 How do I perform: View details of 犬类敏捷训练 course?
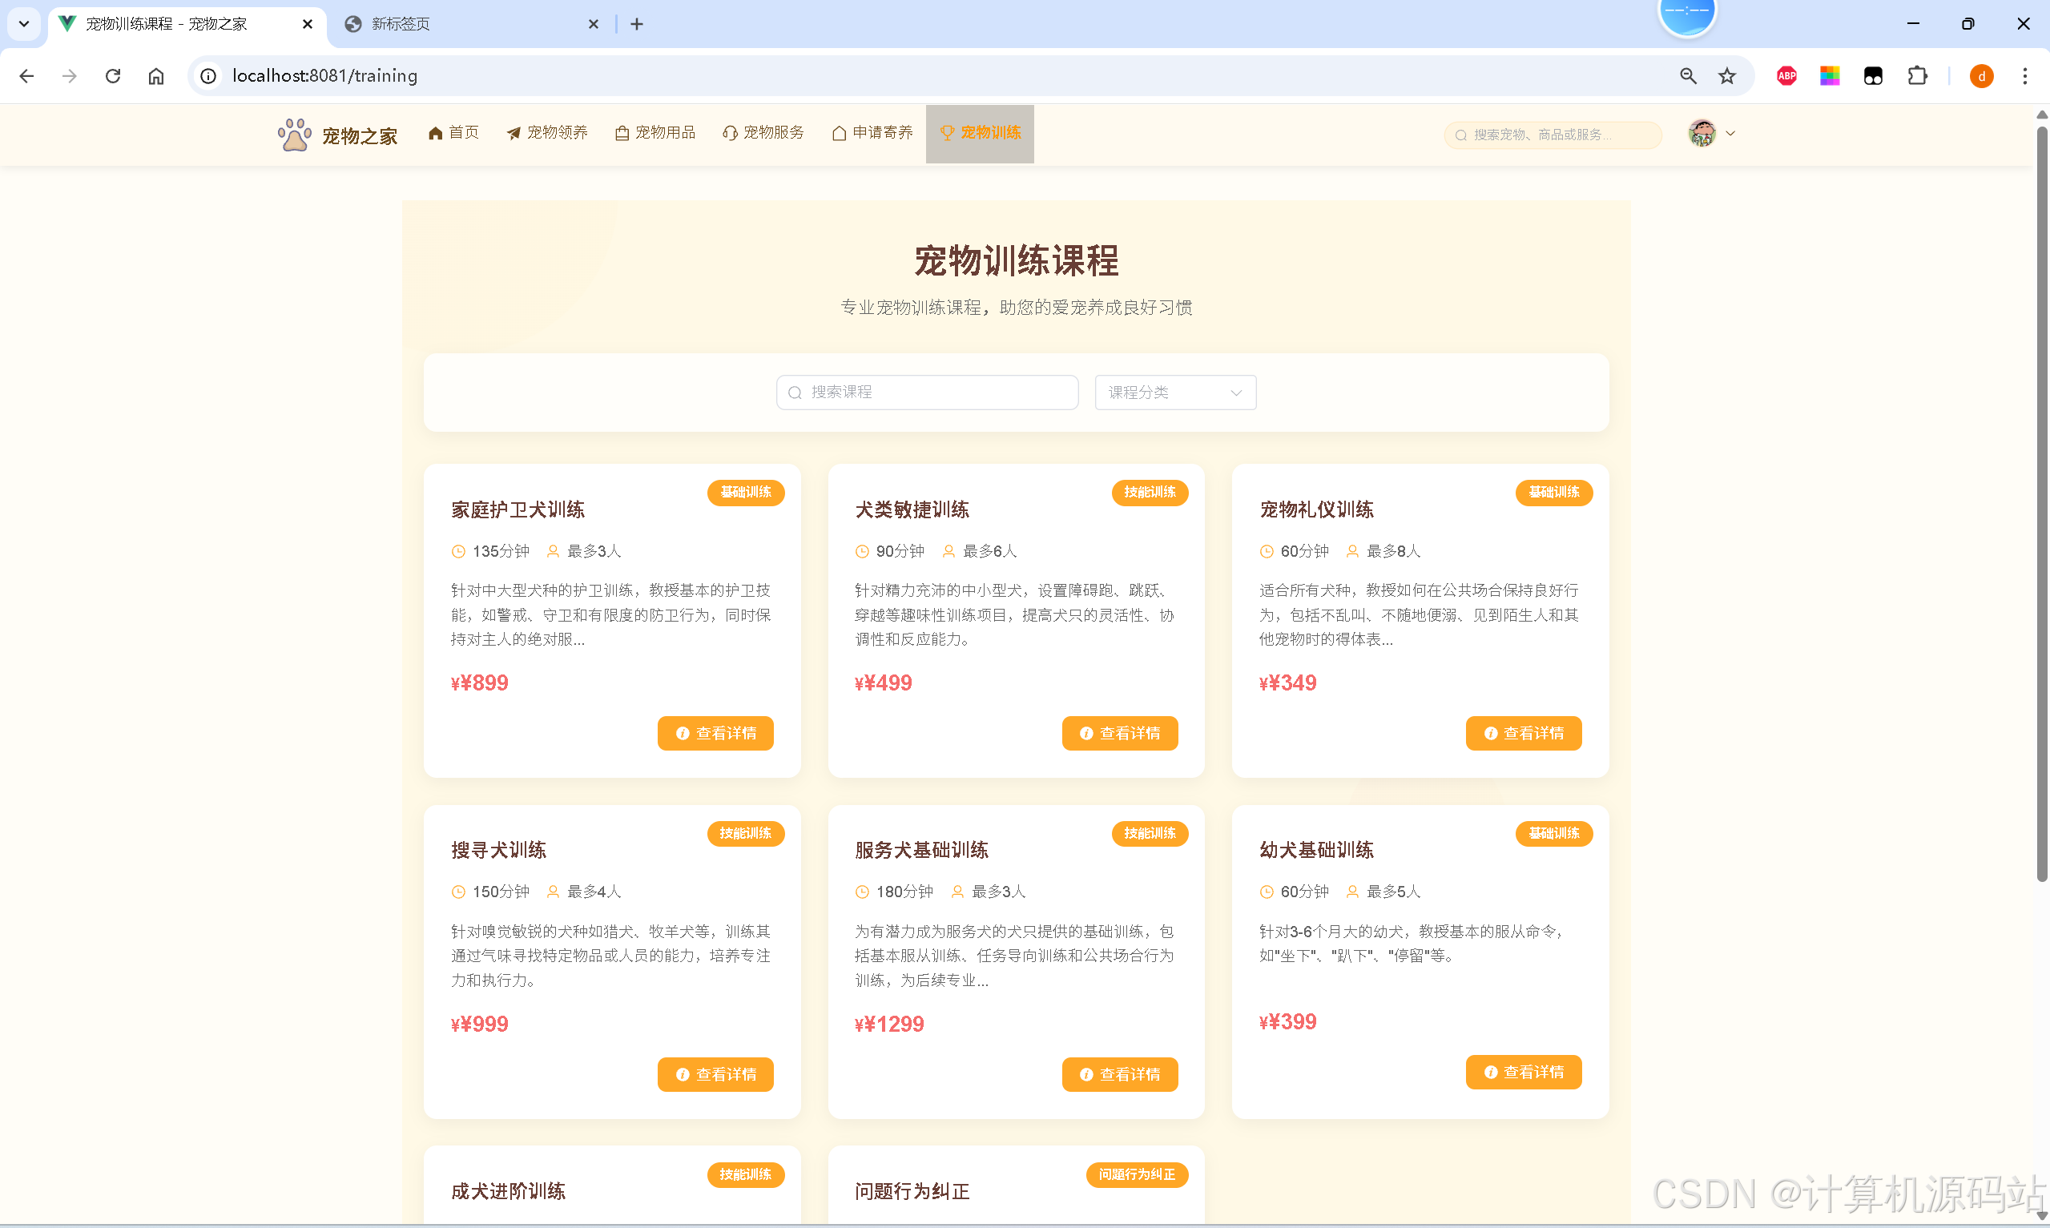click(1119, 733)
